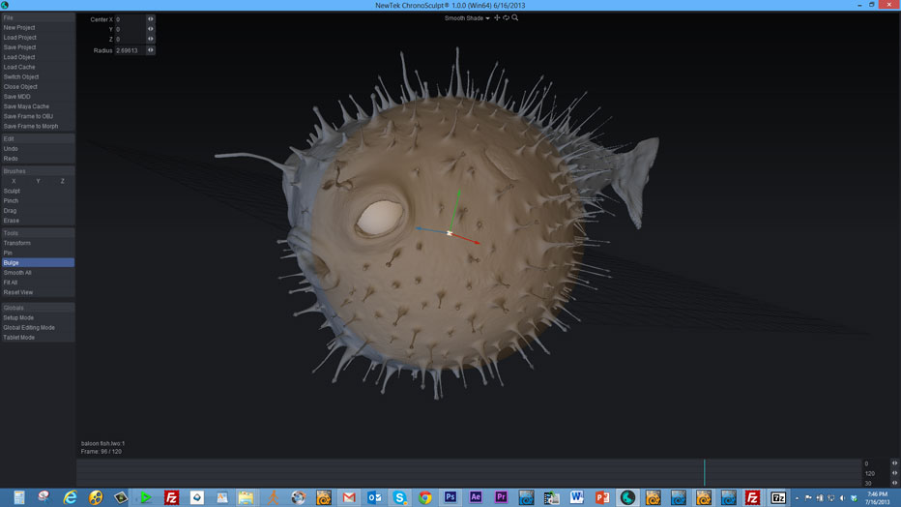901x507 pixels.
Task: Click the timeline current frame marker
Action: click(704, 472)
